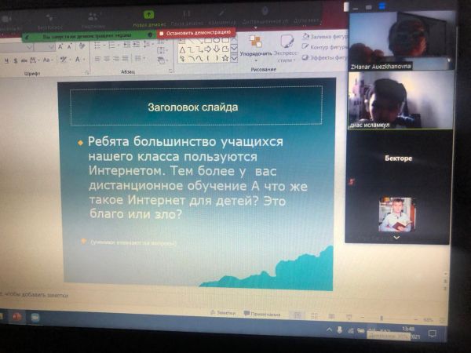Click the Бекторе participant tile

click(398, 158)
